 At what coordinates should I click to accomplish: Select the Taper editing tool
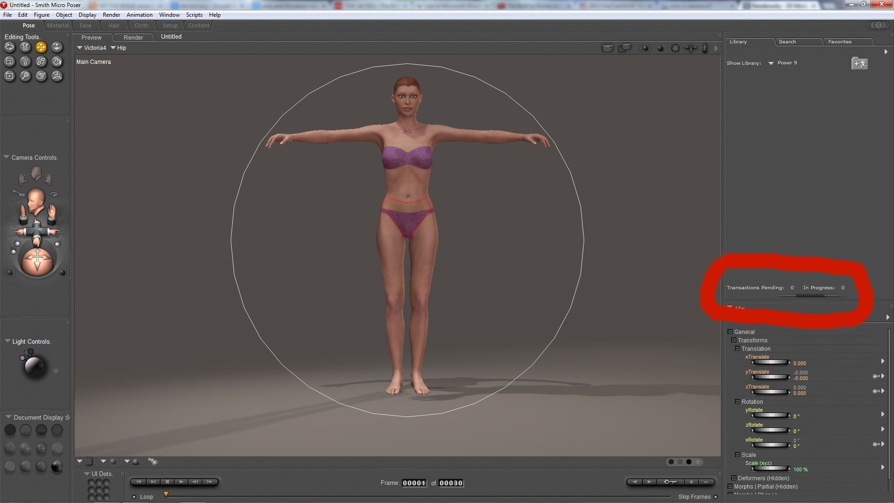25,61
